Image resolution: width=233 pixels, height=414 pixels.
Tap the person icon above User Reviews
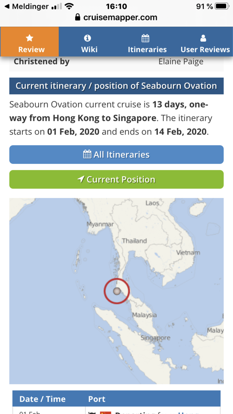[203, 38]
